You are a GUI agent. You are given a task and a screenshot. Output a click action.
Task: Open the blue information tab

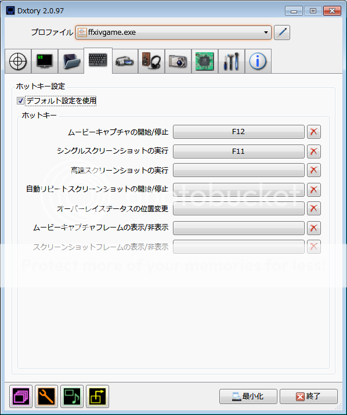(258, 61)
